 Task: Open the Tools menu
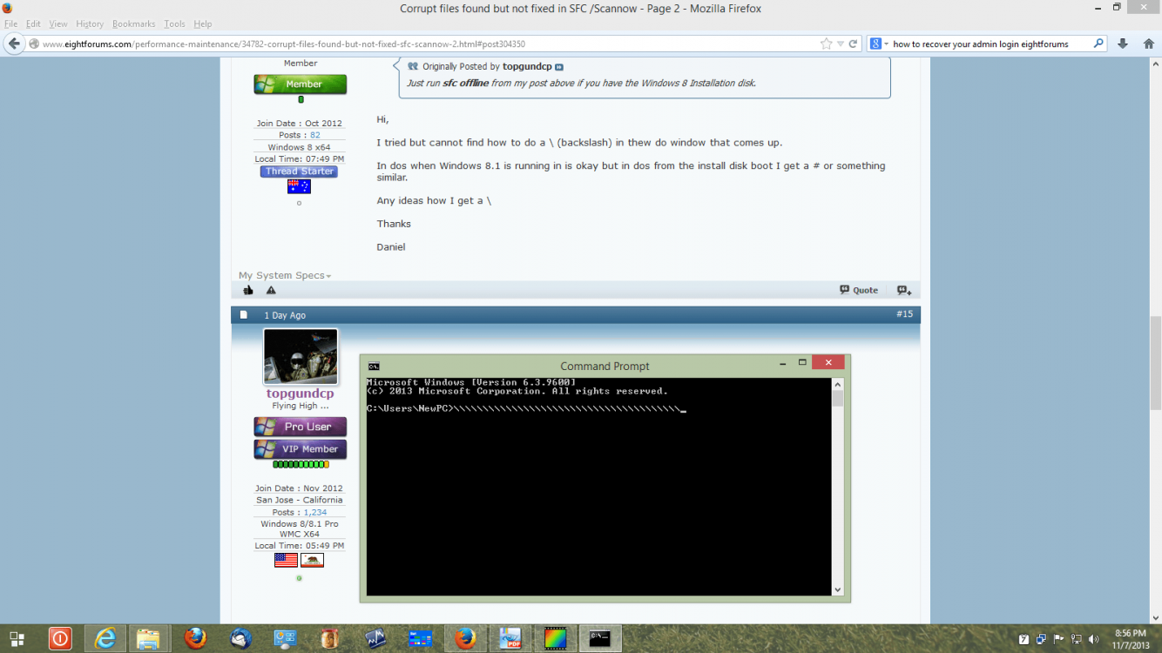tap(174, 24)
